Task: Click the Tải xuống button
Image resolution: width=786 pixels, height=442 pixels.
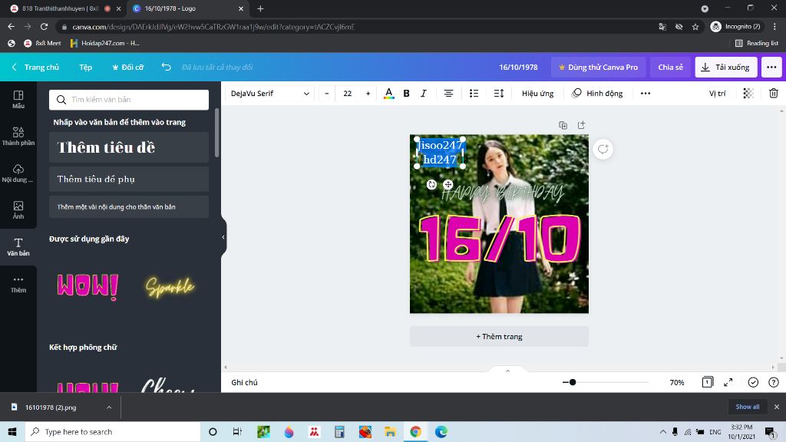Action: pos(725,67)
